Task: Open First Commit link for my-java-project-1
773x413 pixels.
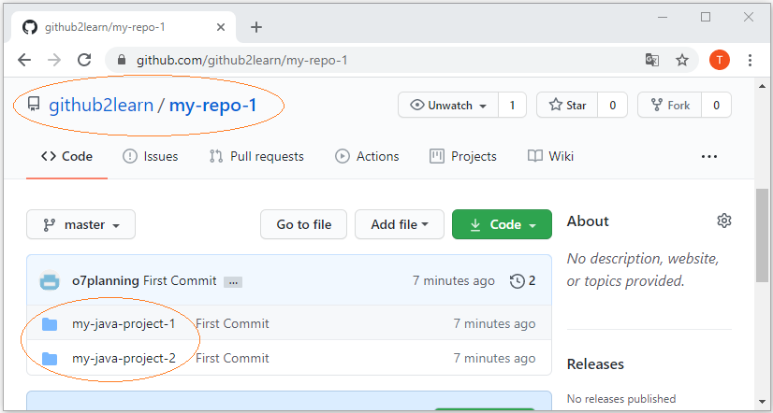Action: pyautogui.click(x=232, y=324)
